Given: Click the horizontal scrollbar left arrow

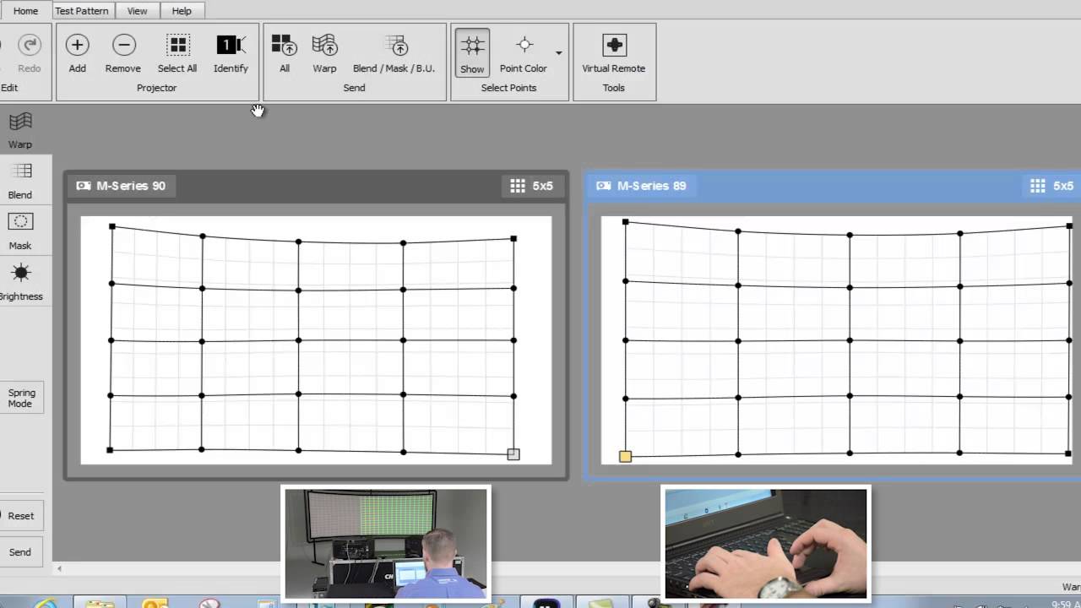Looking at the screenshot, I should 59,569.
